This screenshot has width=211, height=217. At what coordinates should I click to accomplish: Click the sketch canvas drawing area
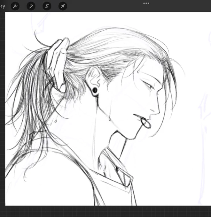(108, 109)
